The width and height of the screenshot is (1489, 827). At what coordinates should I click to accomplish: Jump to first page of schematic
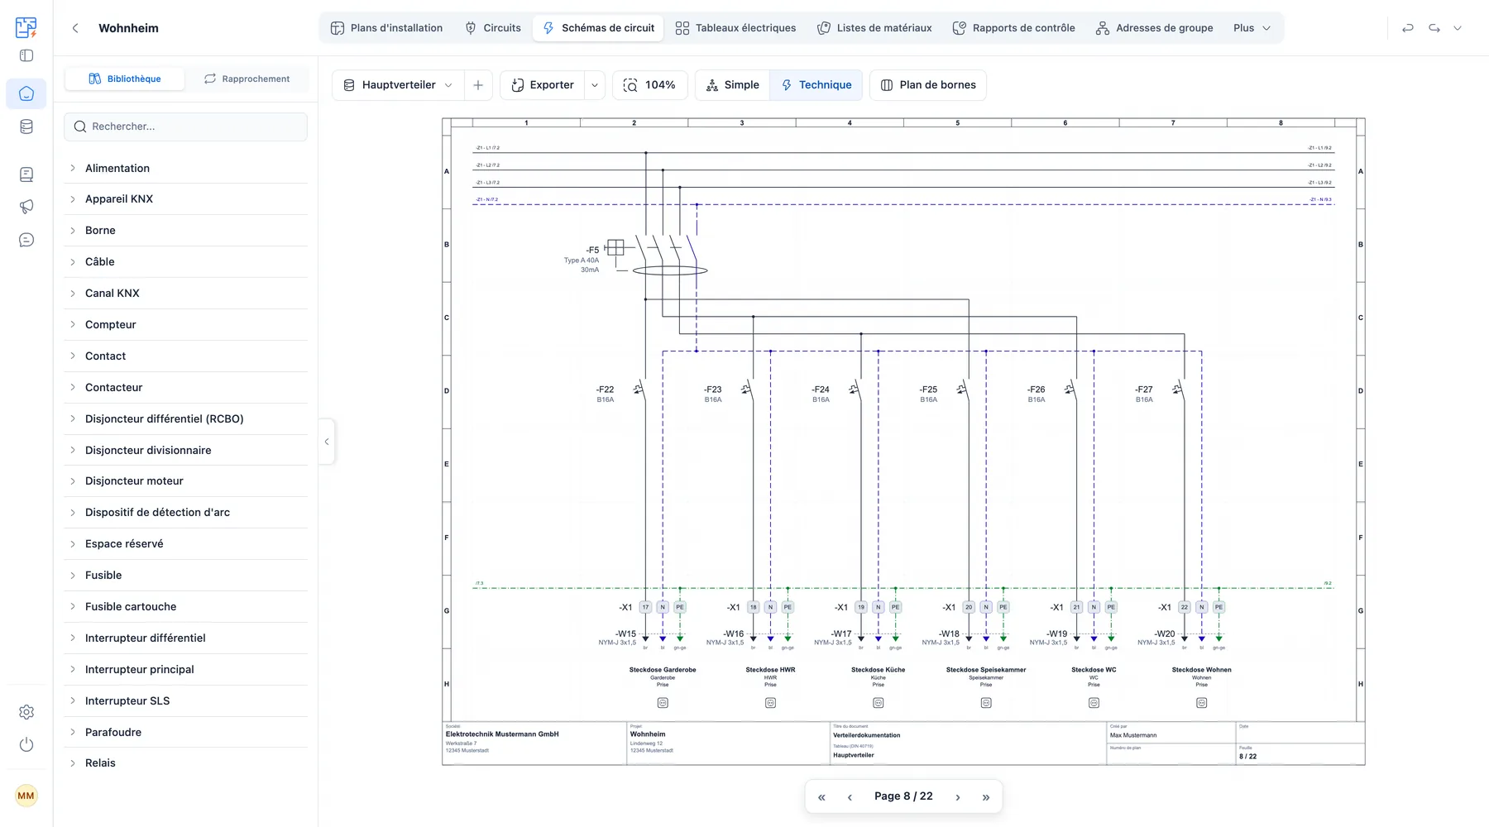click(x=821, y=797)
